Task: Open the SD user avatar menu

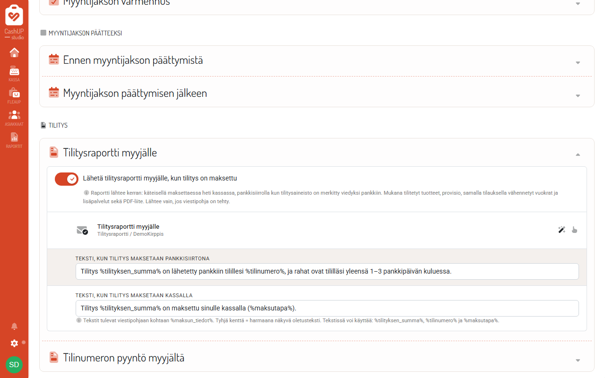Action: tap(14, 365)
